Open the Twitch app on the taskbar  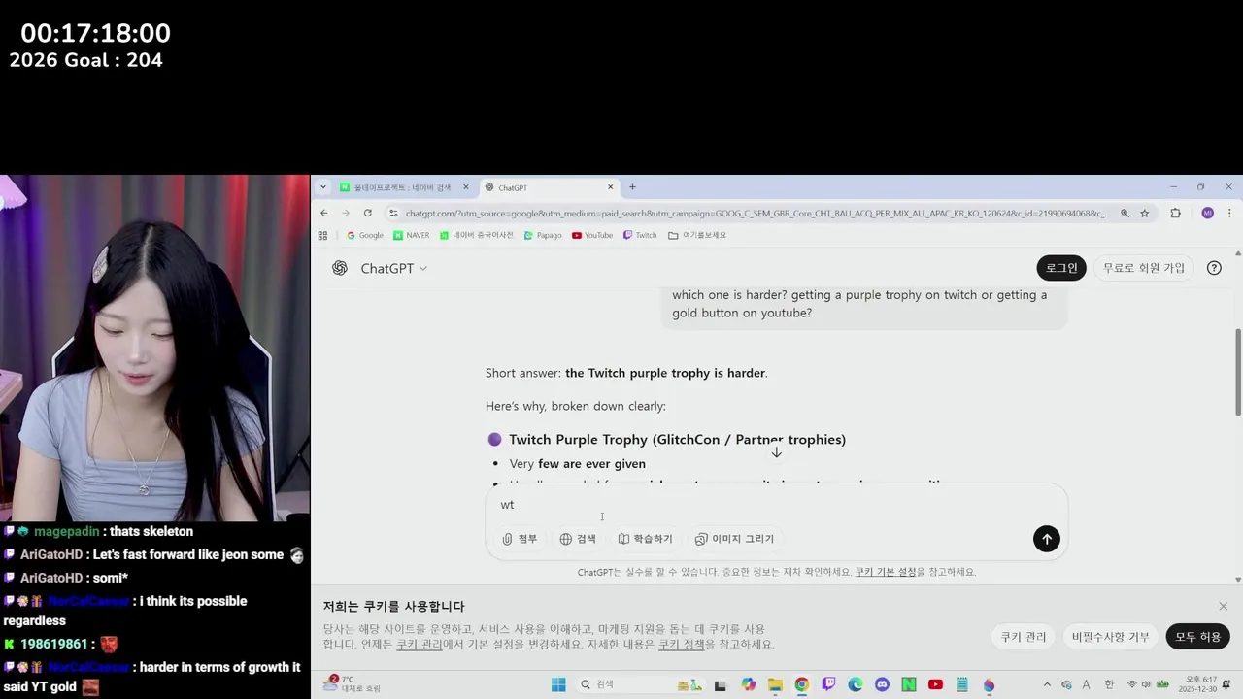pos(828,684)
